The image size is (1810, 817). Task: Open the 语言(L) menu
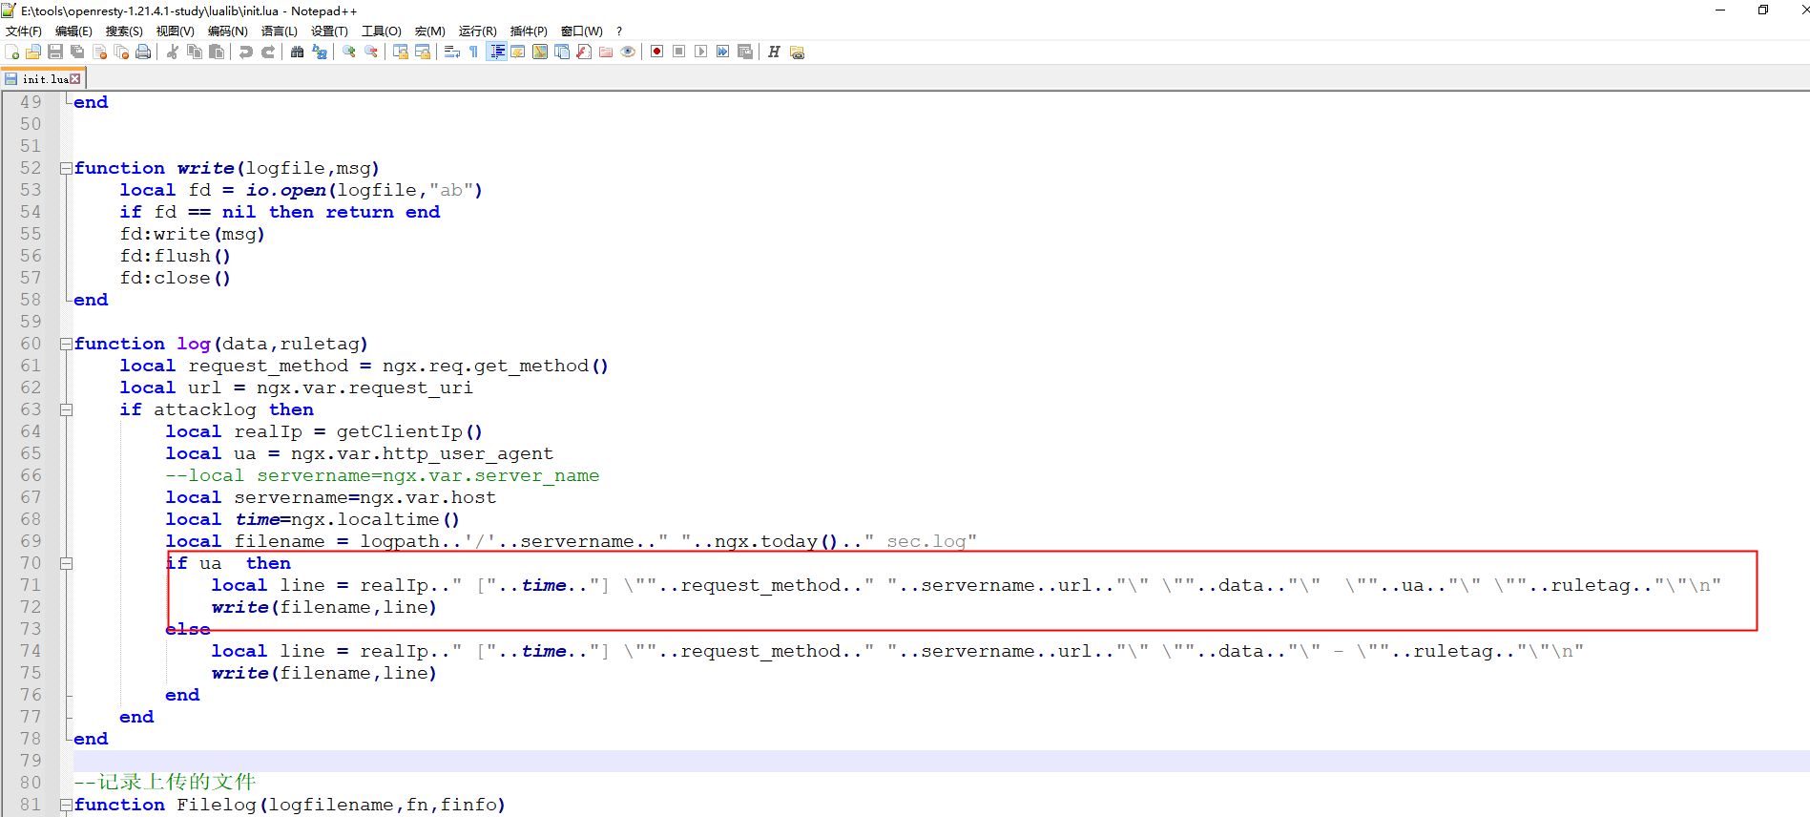[280, 31]
